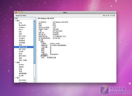Collapse the 硬件 hardware section triangle
Image resolution: width=132 pixels, height=96 pixels.
click(x=16, y=21)
